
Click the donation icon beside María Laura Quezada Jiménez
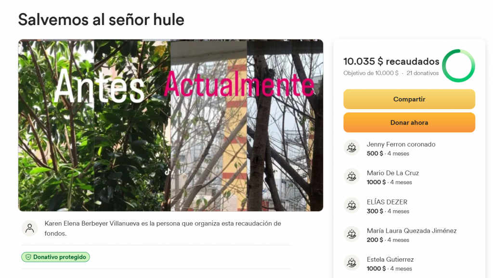point(351,234)
